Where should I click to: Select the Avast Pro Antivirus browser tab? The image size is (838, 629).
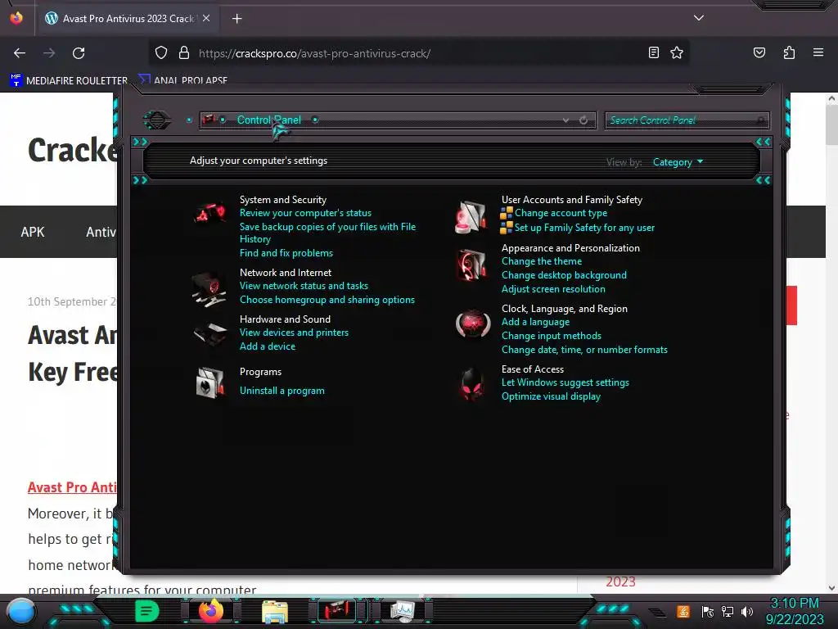(127, 19)
